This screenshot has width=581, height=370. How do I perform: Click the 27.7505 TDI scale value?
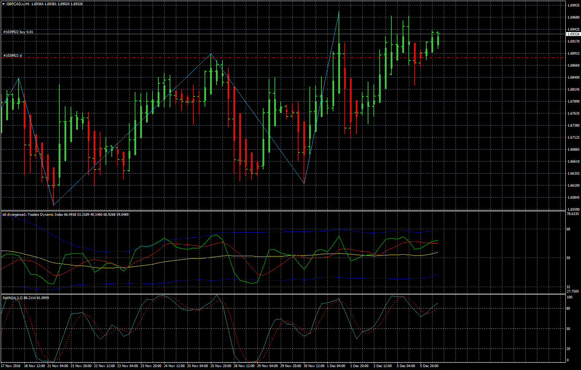pos(573,291)
